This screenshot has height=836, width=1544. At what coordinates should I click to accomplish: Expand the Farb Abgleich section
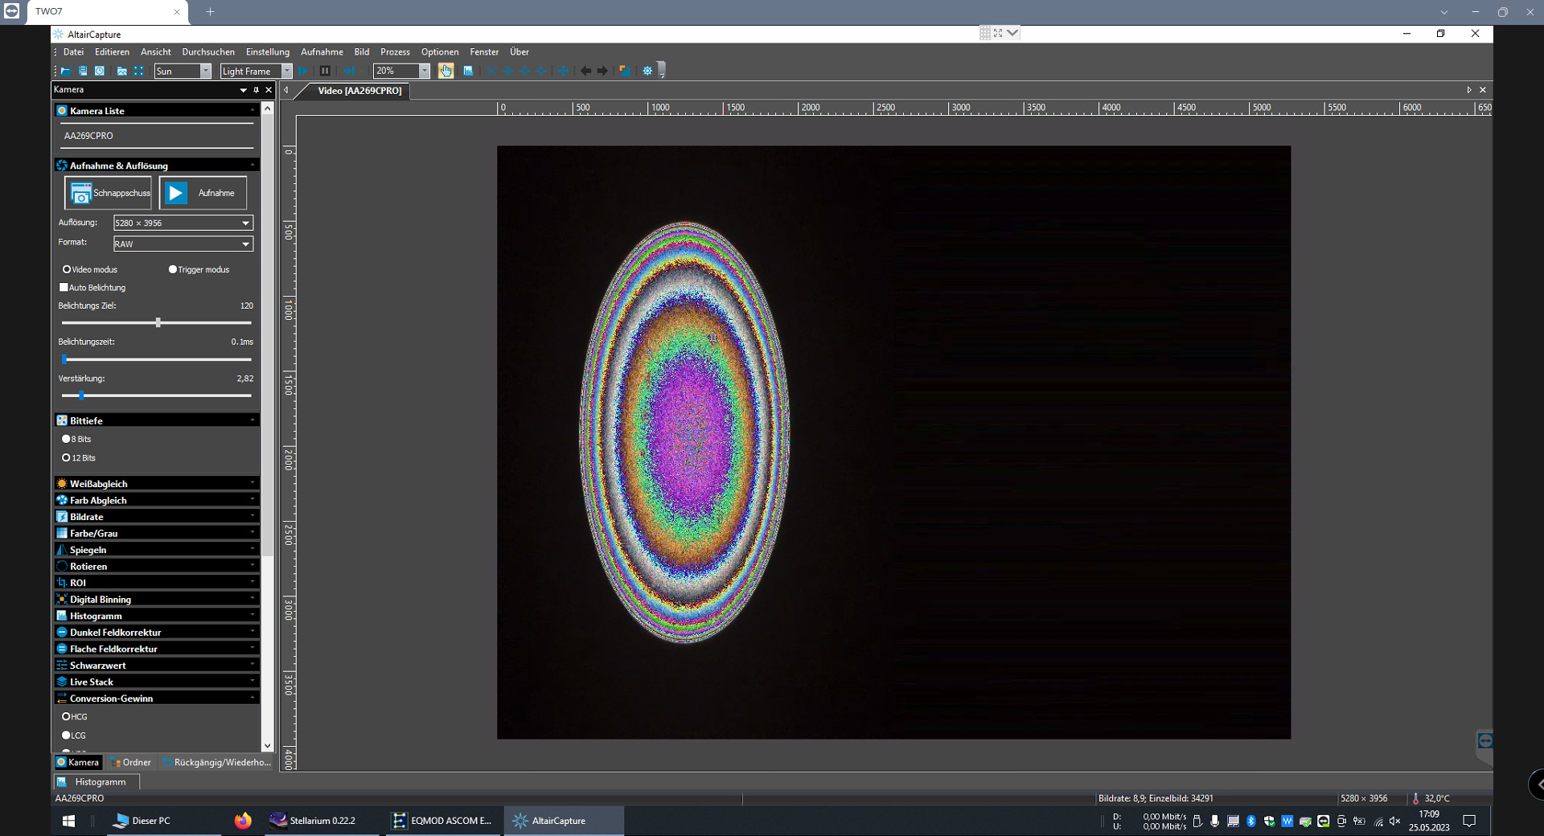pyautogui.click(x=157, y=500)
